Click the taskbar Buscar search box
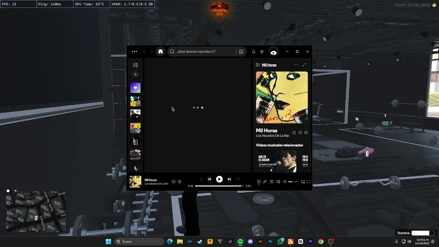The width and height of the screenshot is (439, 247). point(139,242)
